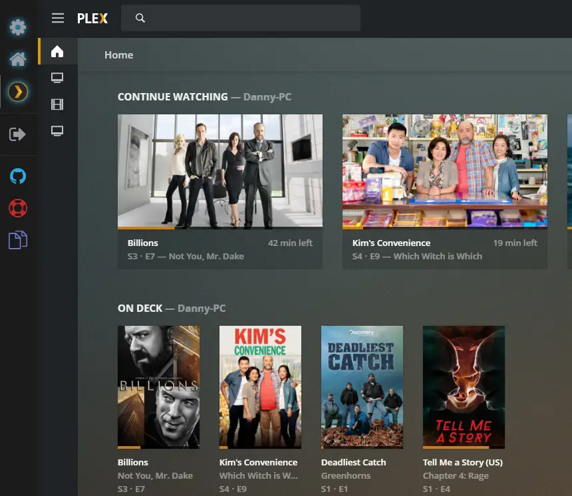Screen dimensions: 572x496
Task: Open the Home header tab
Action: click(x=118, y=55)
